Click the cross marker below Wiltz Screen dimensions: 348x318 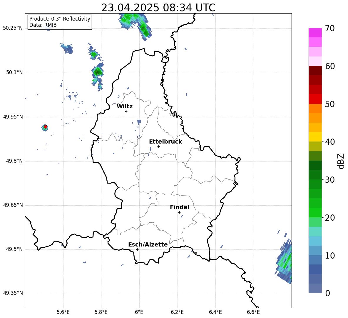(x=126, y=111)
